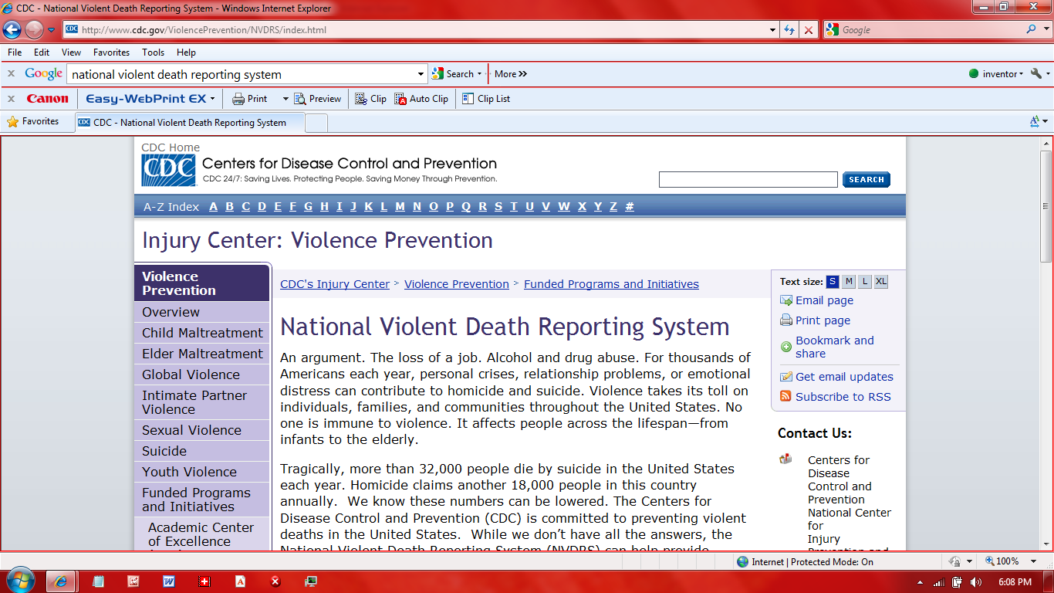The image size is (1054, 593).
Task: Stop page loading with the red X icon
Action: coord(808,30)
